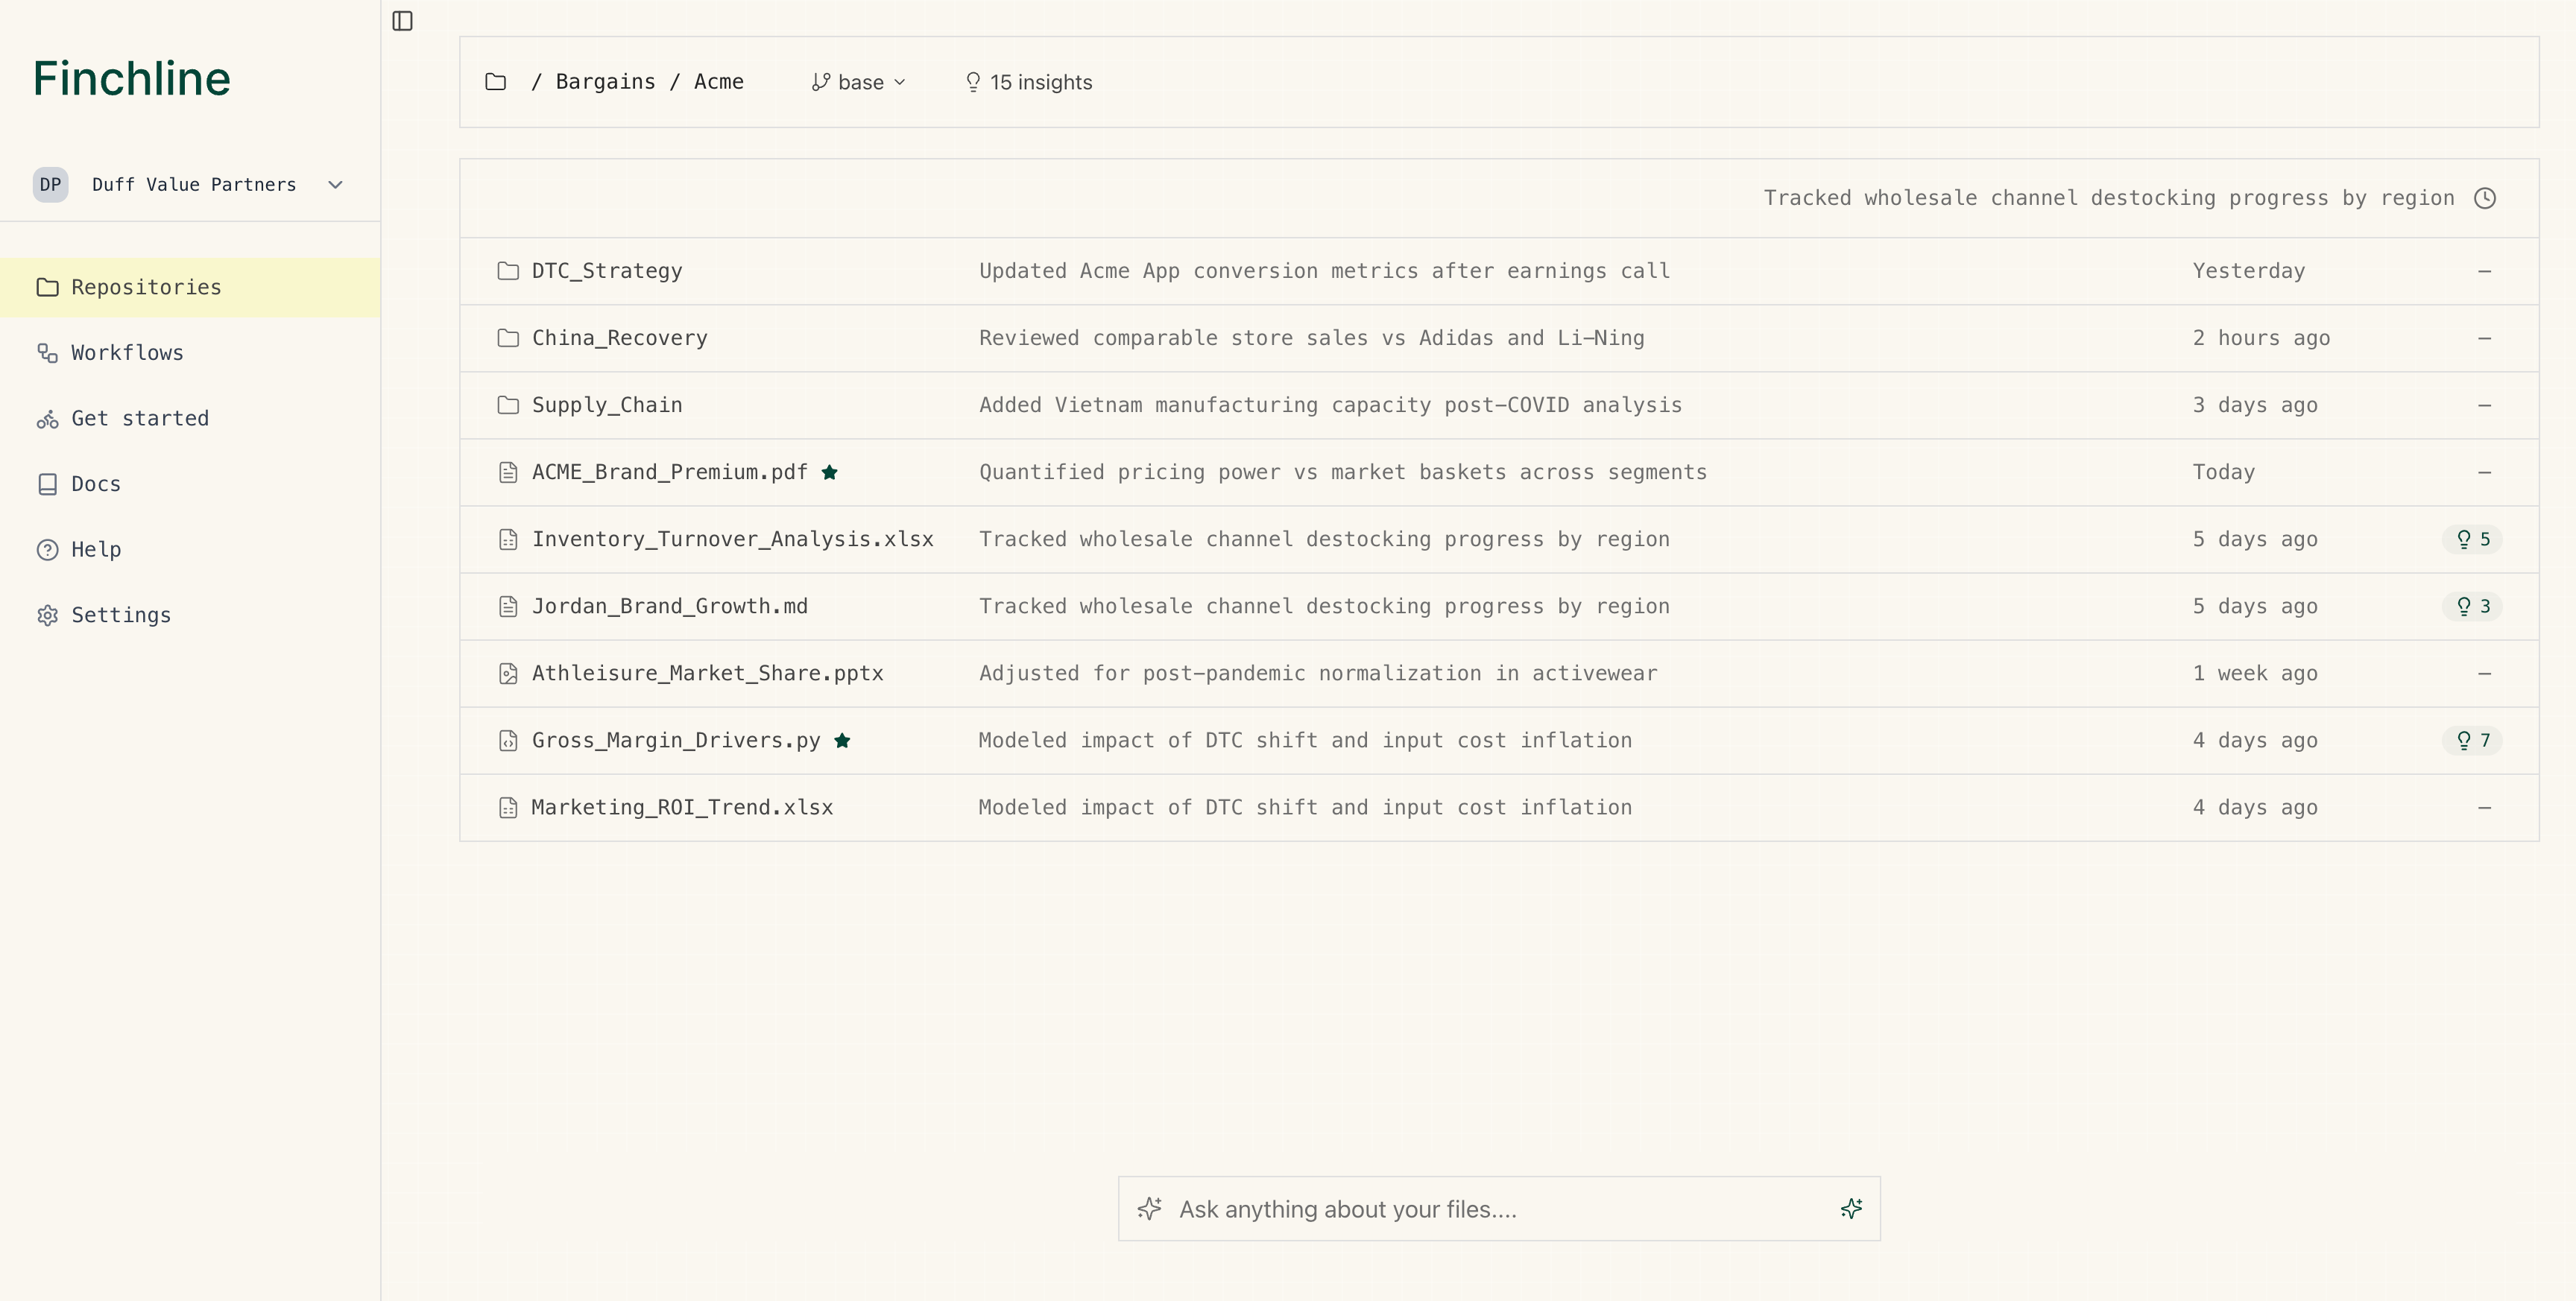
Task: Click commit 'Added Vietnam manufacturing capacity' message
Action: tap(1331, 405)
